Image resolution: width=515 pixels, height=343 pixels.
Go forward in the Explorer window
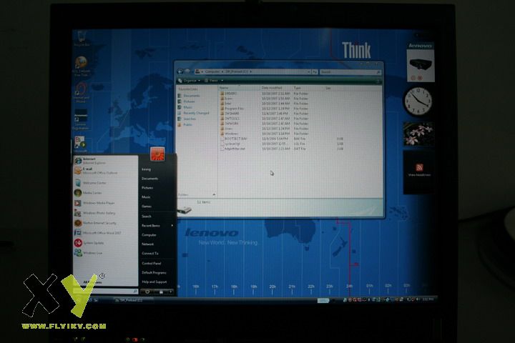(187, 71)
